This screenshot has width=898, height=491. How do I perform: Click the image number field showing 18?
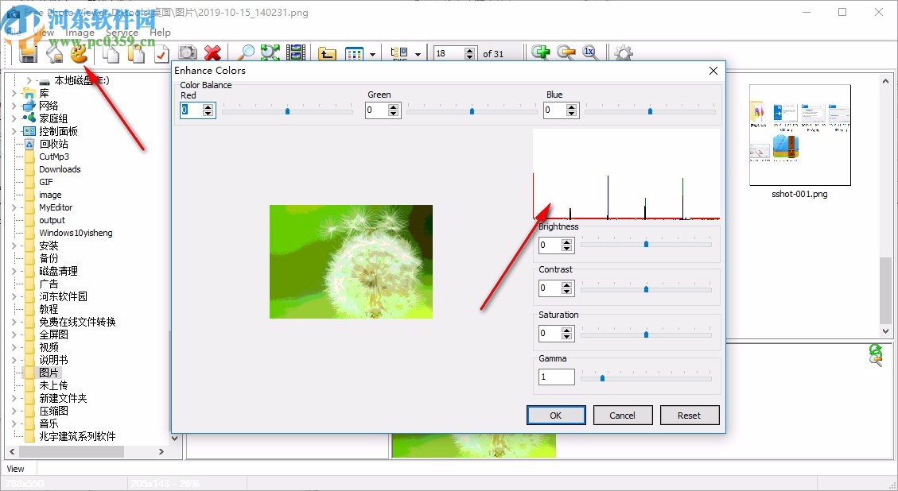click(x=449, y=53)
